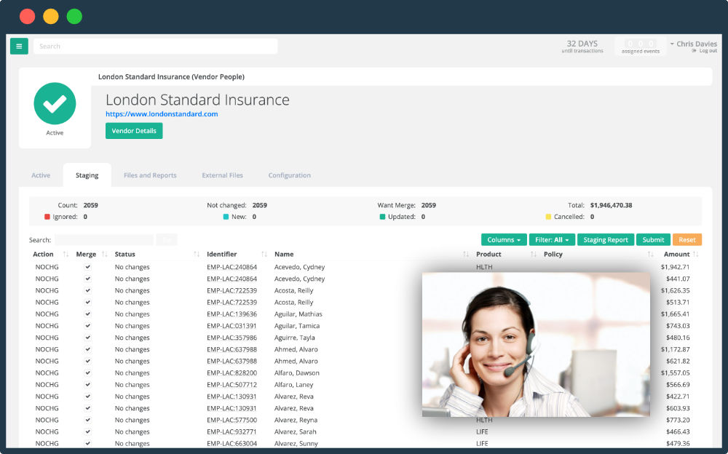728x454 pixels.
Task: Click the Log out link
Action: coord(708,51)
